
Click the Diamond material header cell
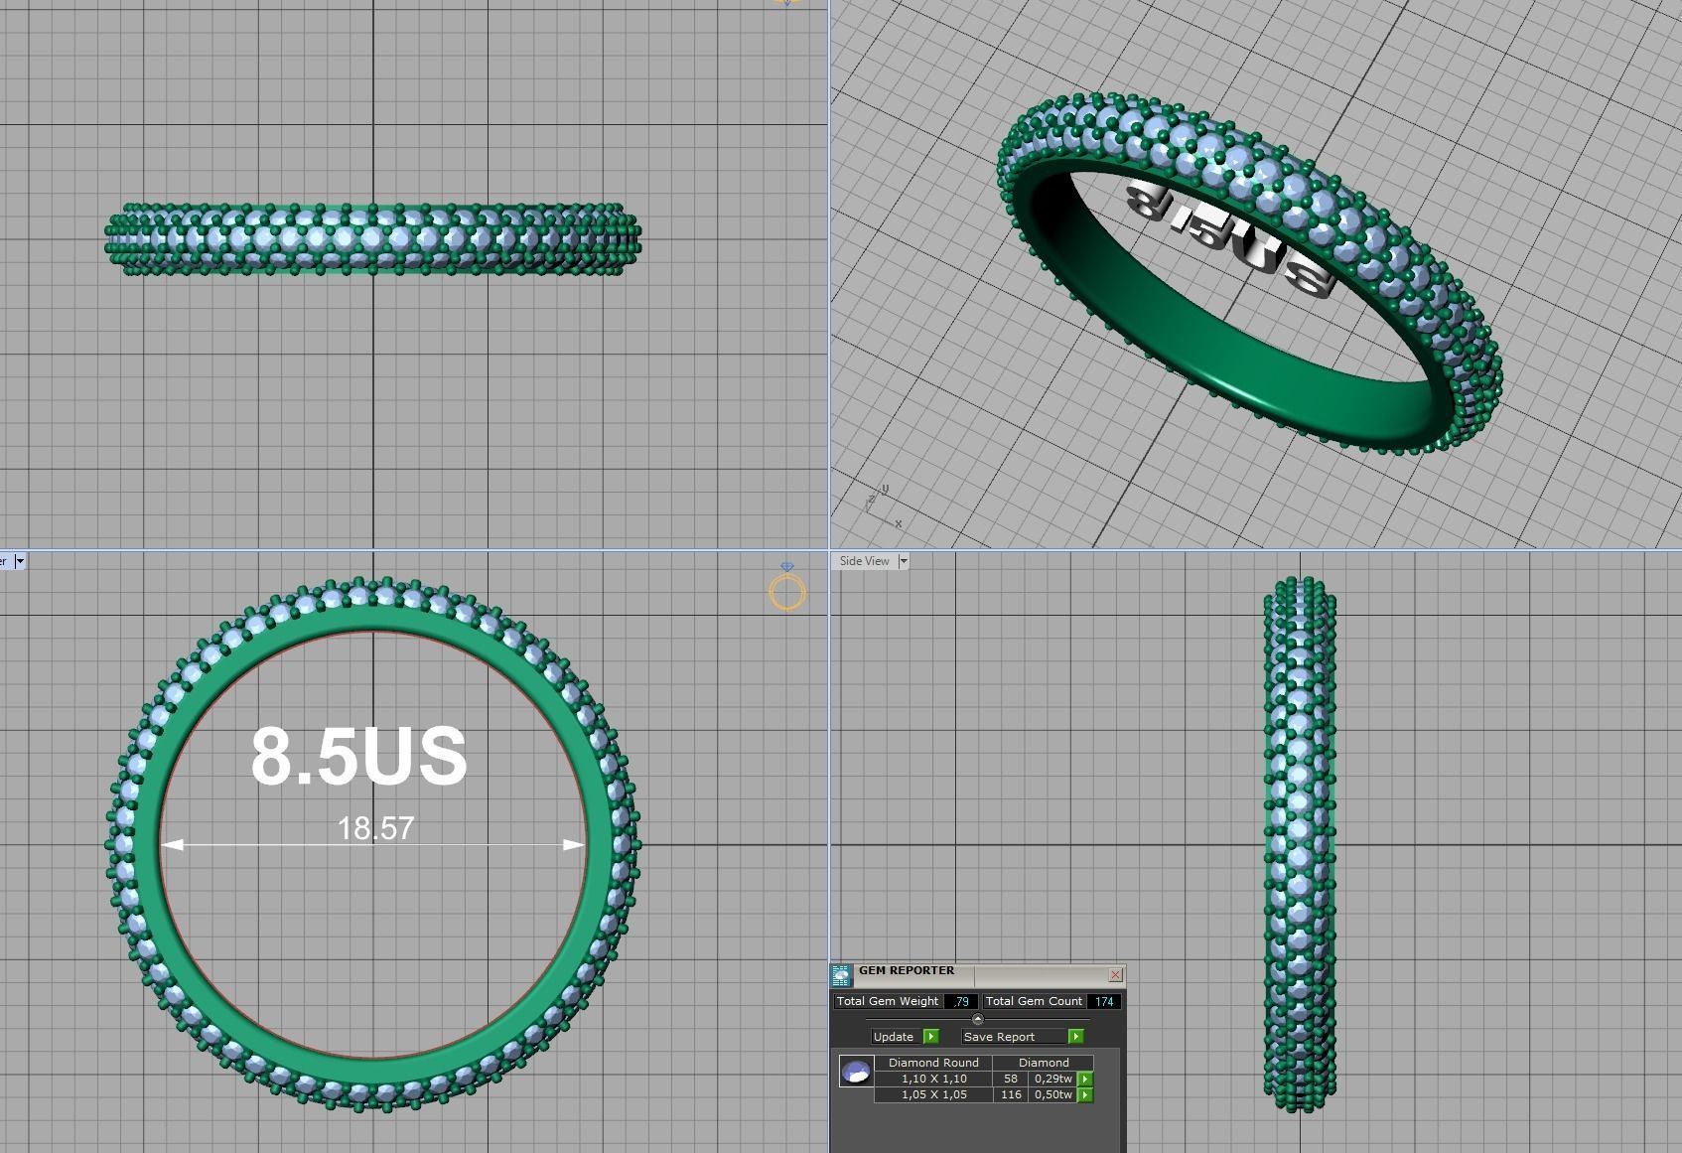click(x=1044, y=1063)
